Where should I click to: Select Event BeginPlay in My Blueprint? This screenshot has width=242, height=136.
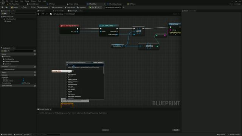pyautogui.click(x=9, y=59)
